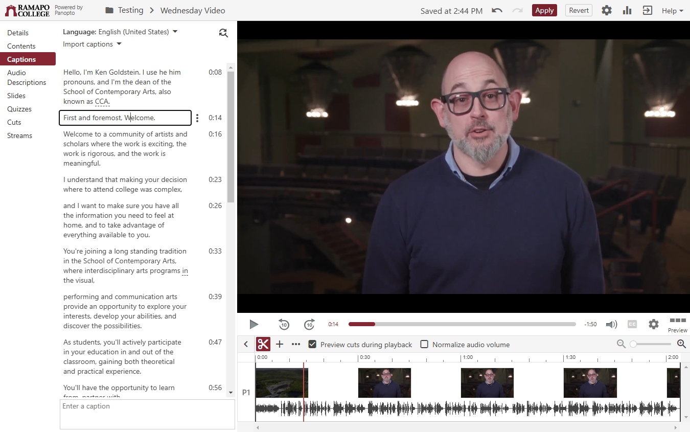This screenshot has height=432, width=690.
Task: Select caption 'You're joining a long standing tradition'
Action: (125, 266)
